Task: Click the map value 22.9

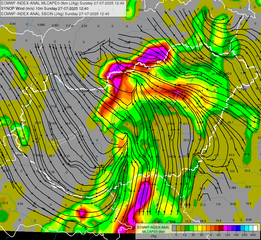Action: 229,74
